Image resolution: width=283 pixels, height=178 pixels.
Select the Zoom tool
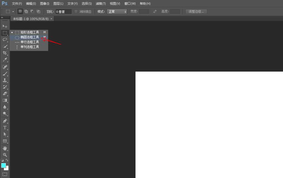coord(5,155)
